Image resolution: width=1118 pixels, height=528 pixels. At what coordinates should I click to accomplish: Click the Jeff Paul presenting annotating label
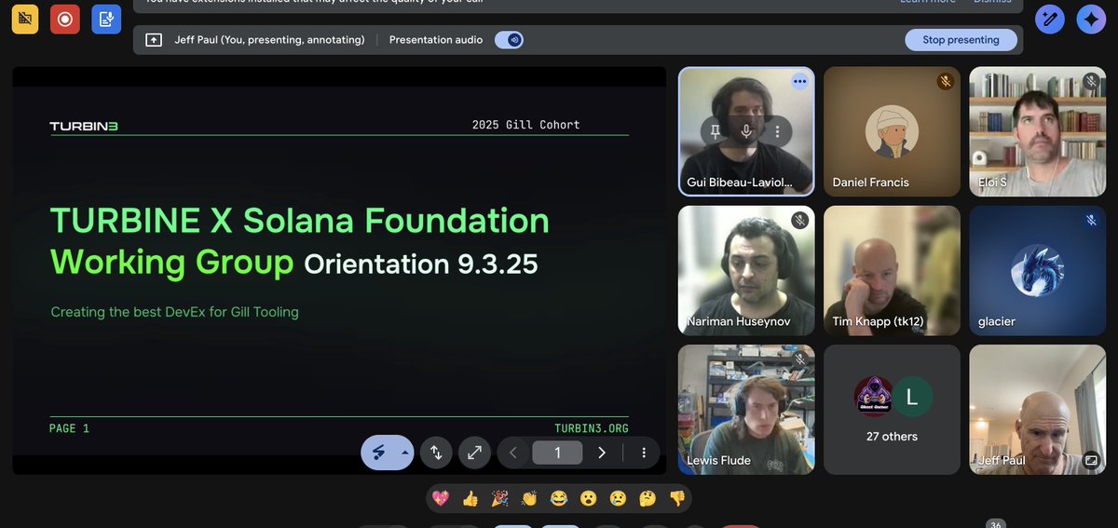click(269, 40)
